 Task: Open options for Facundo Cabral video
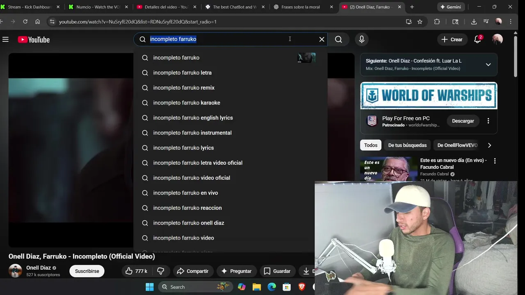pos(495,161)
